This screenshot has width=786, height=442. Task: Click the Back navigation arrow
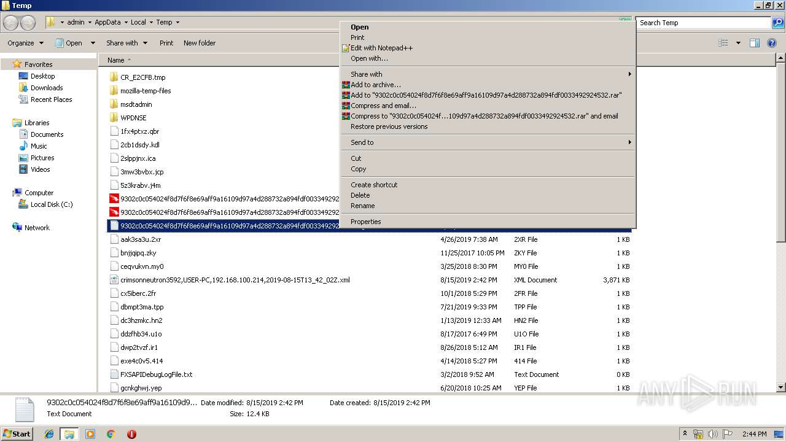pos(11,23)
